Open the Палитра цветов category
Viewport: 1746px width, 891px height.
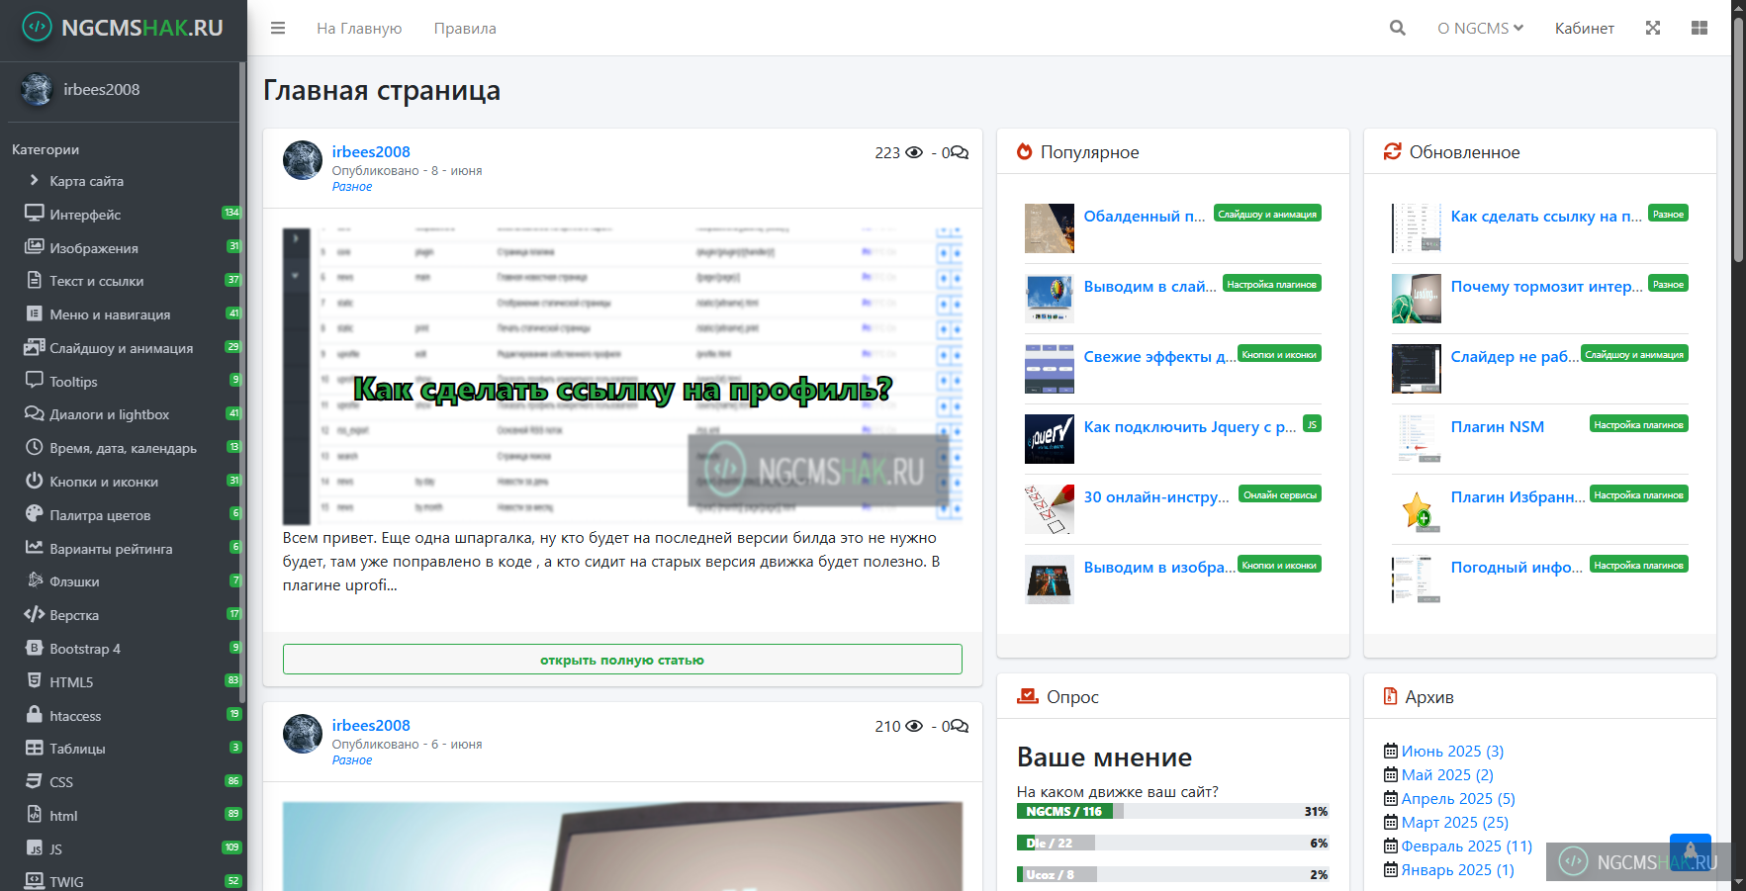tap(100, 515)
